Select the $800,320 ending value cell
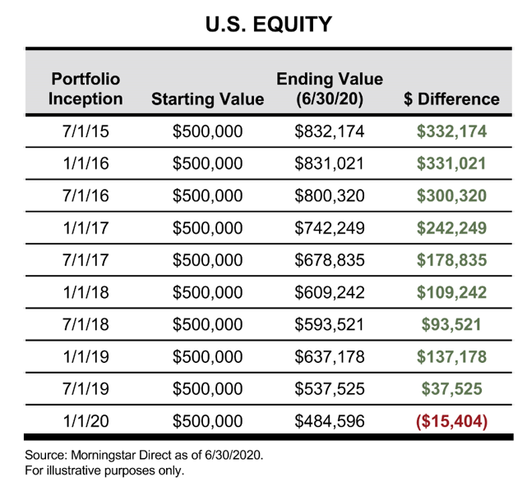Screen dimensions: 527x486 click(329, 195)
